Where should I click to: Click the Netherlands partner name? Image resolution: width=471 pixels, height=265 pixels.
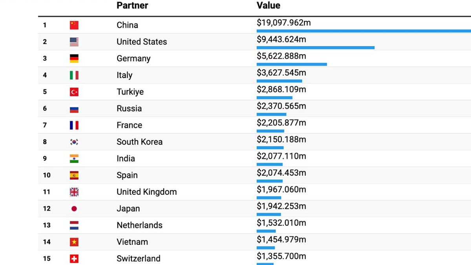[x=139, y=225]
